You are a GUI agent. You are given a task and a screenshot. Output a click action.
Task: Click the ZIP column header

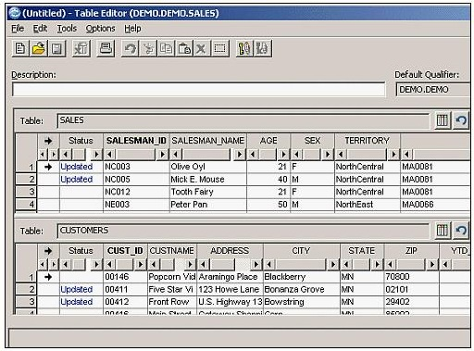click(411, 251)
